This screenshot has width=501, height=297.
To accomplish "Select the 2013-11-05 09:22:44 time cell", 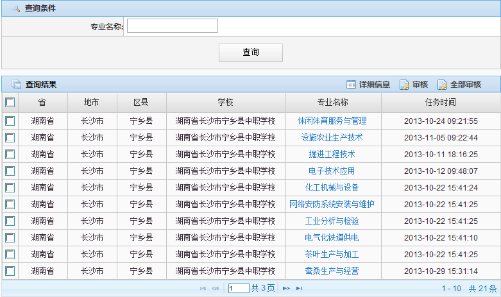I will (x=441, y=138).
